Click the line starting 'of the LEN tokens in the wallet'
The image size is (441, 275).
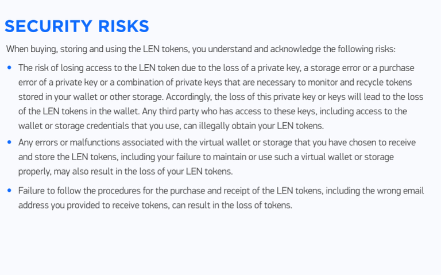click(x=212, y=111)
